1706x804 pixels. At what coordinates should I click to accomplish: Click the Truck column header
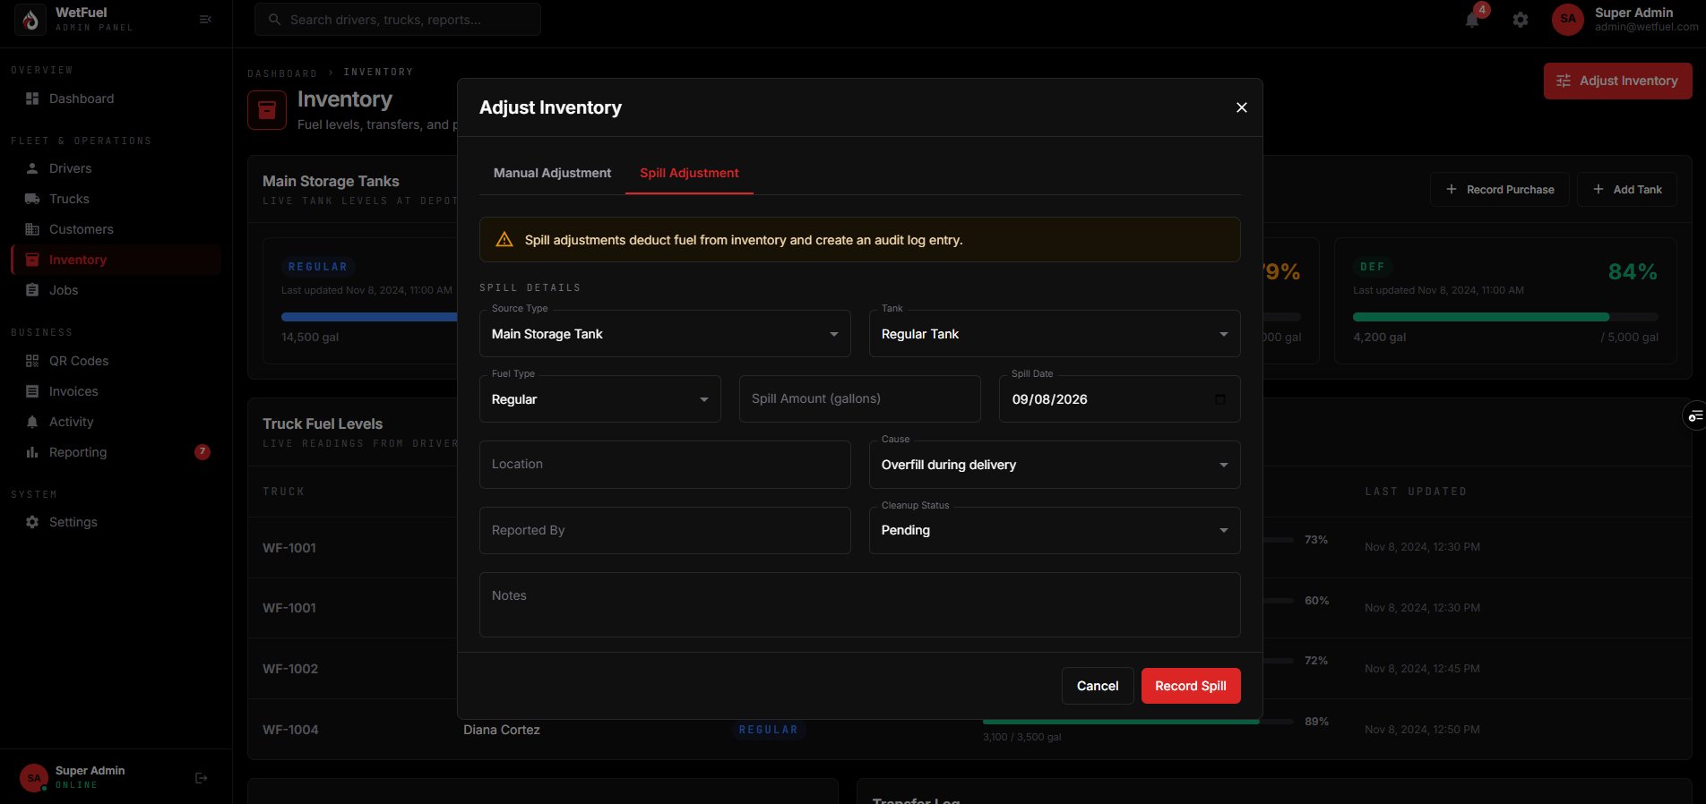point(284,492)
